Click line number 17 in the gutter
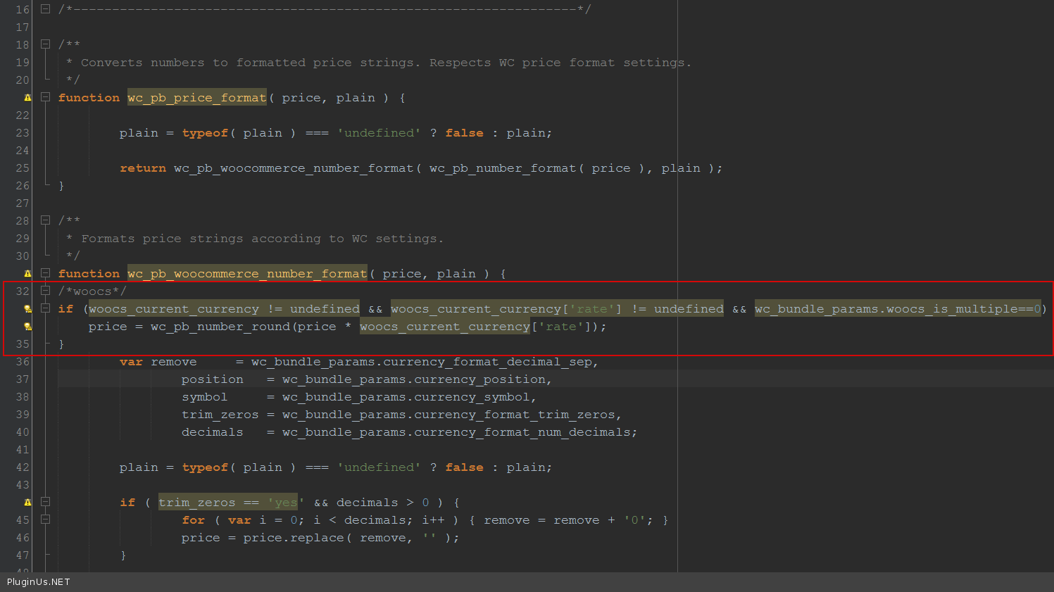The height and width of the screenshot is (592, 1054). [x=23, y=27]
